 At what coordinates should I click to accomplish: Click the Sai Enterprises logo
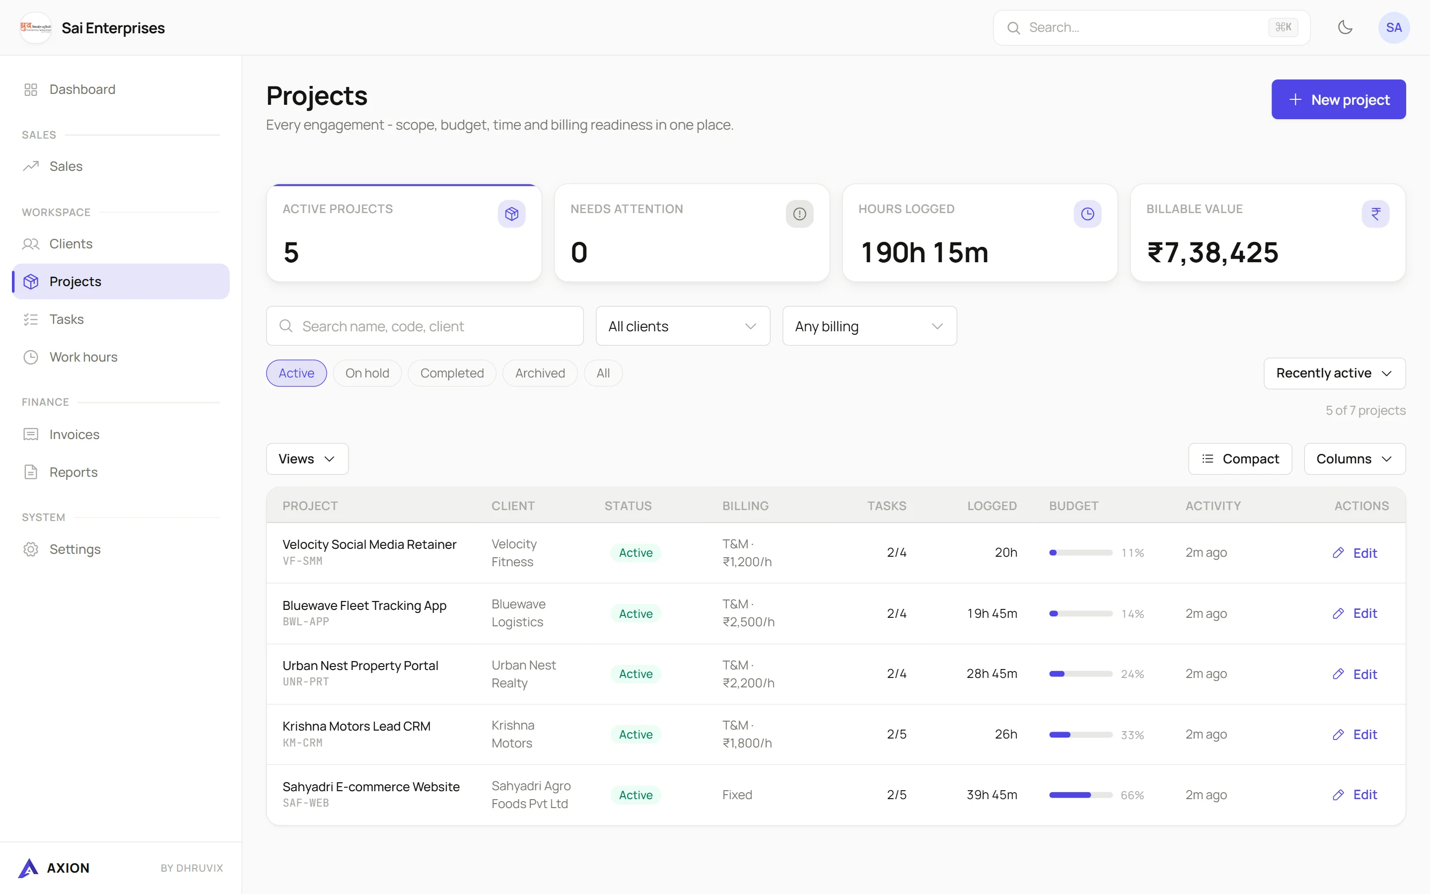coord(35,27)
